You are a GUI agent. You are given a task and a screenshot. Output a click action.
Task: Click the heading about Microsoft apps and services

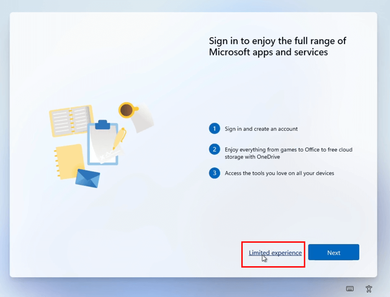pyautogui.click(x=277, y=46)
